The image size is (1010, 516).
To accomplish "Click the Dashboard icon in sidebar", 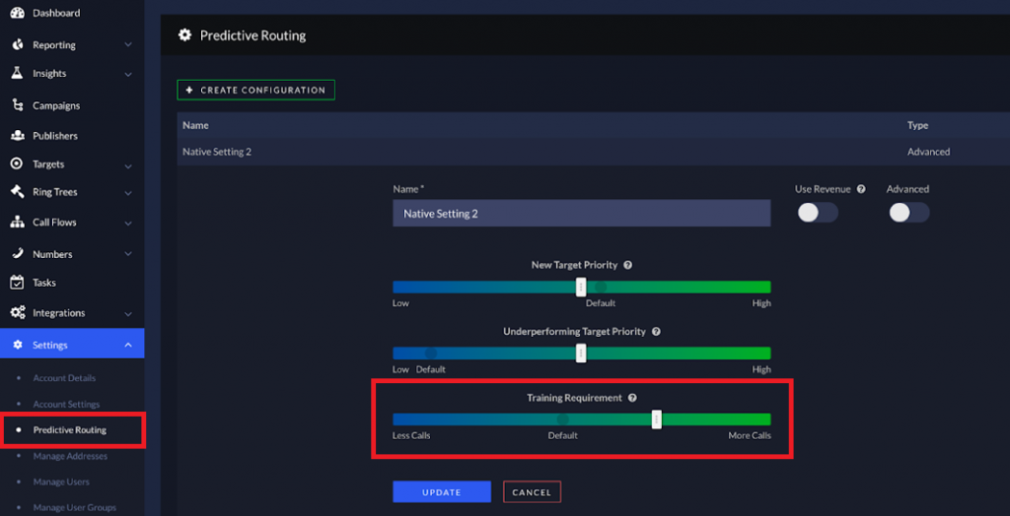I will click(16, 13).
